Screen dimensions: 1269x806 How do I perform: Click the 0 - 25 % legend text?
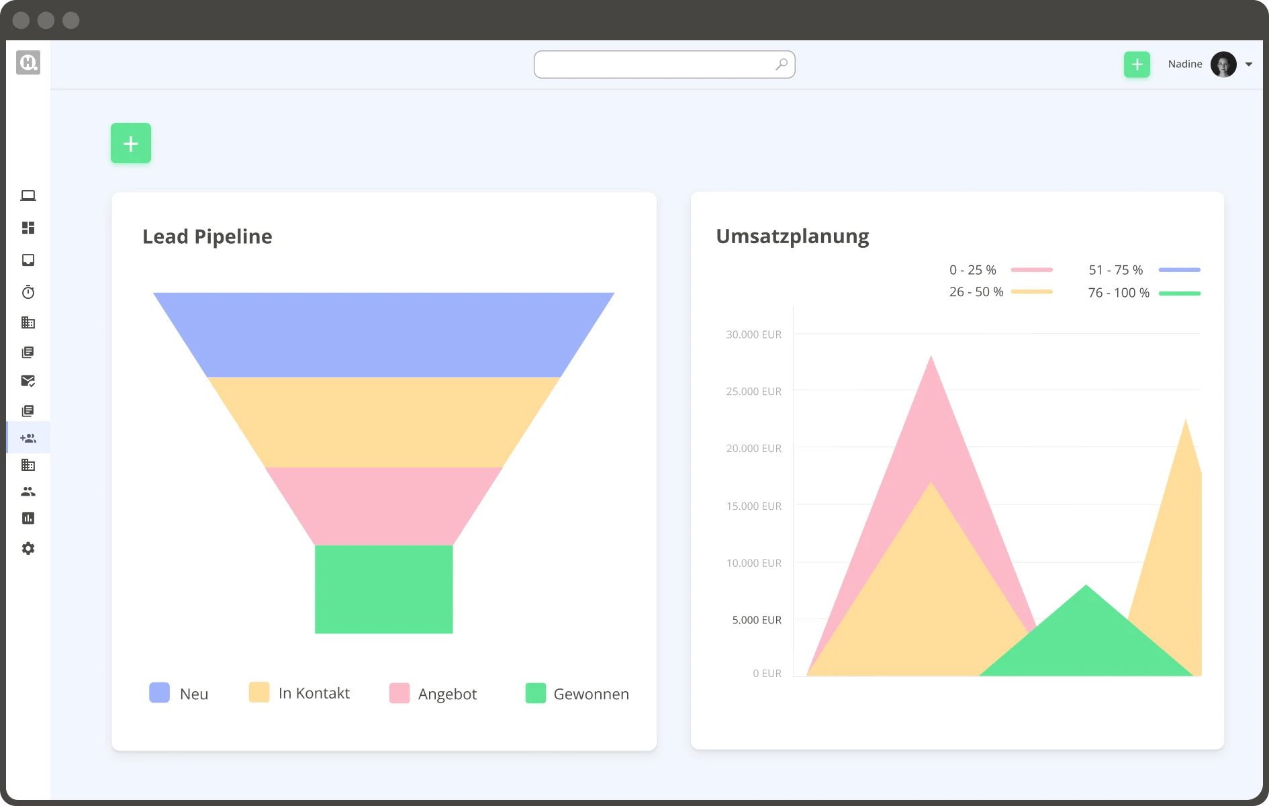(x=973, y=270)
